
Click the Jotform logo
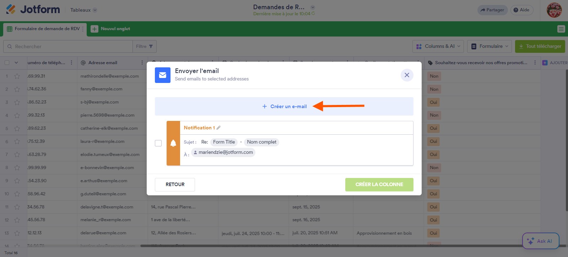33,10
